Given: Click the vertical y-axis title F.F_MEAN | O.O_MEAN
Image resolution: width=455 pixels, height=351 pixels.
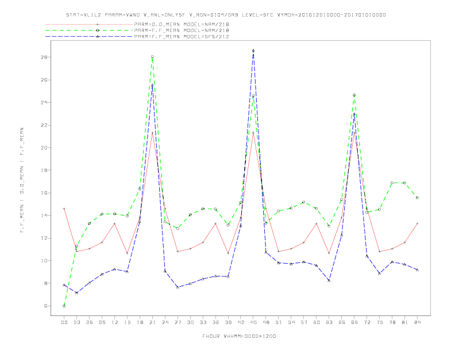Looking at the screenshot, I should click(22, 180).
